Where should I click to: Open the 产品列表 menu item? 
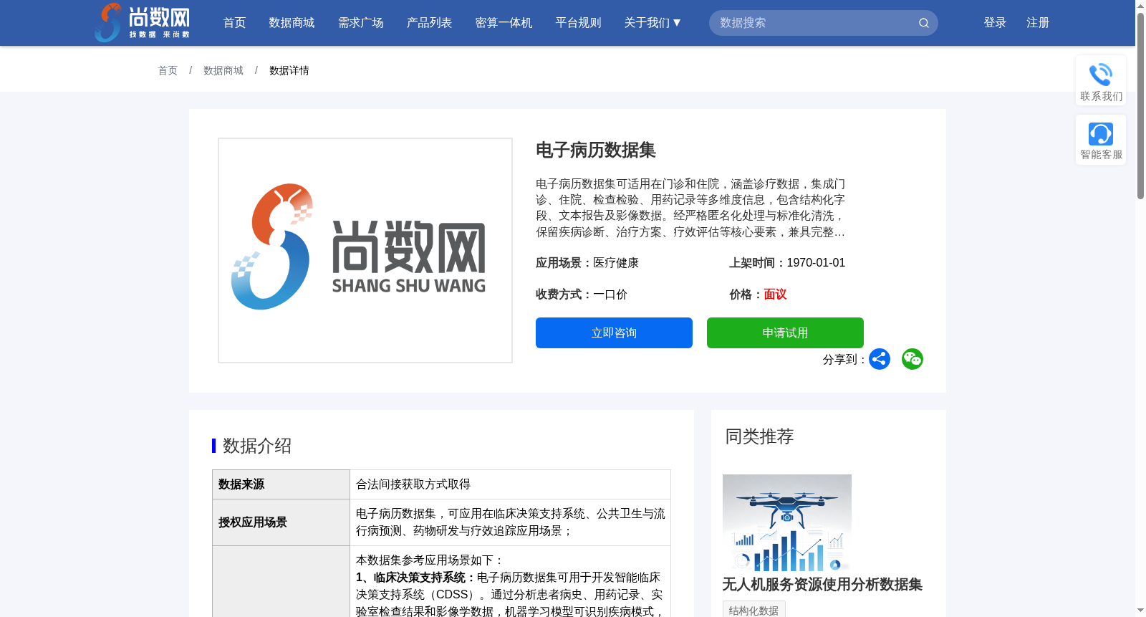coord(430,23)
